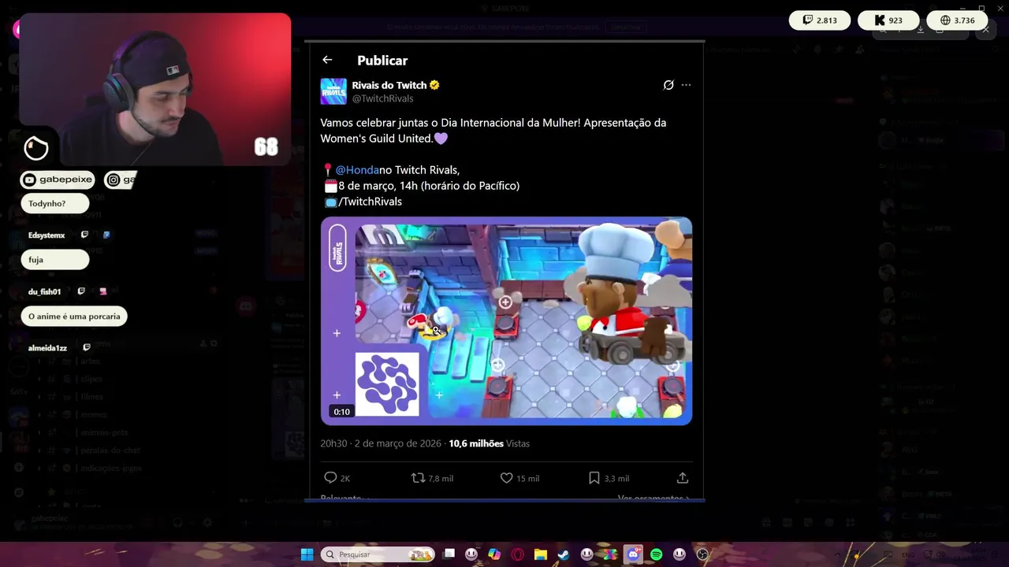Open the Rivais do Twitch profile avatar

point(333,91)
